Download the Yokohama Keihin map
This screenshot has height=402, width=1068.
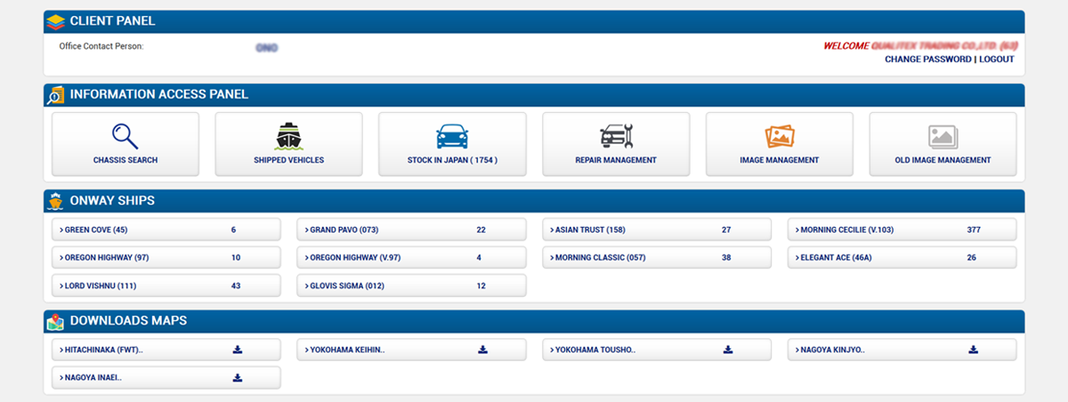click(x=482, y=350)
